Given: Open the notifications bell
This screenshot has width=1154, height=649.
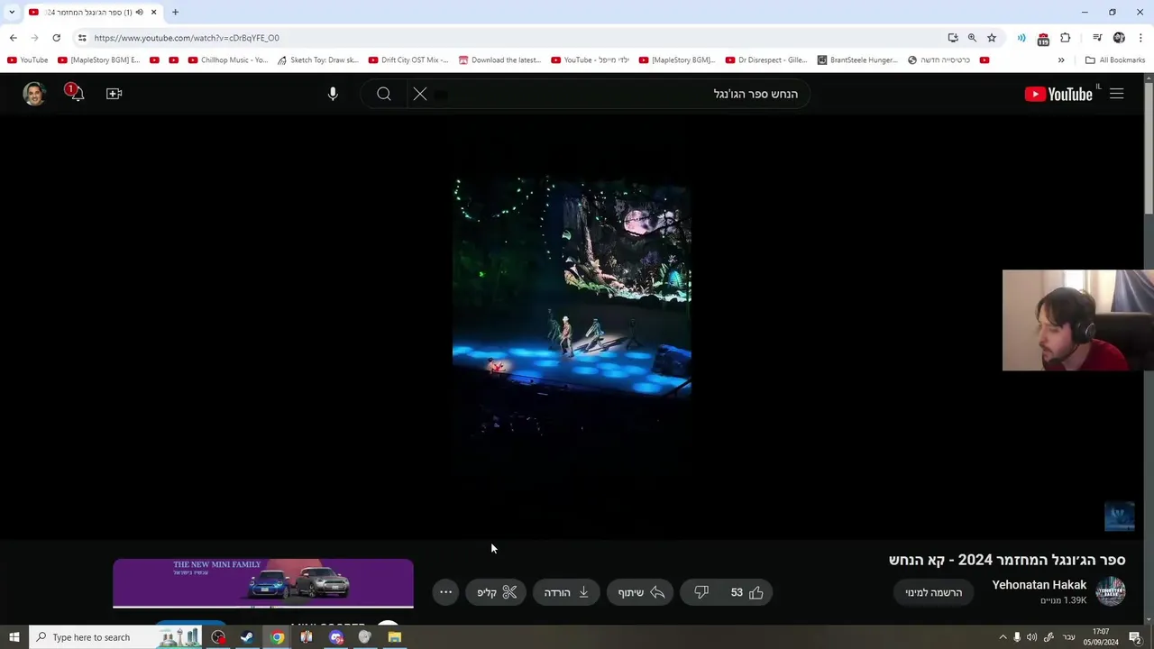Looking at the screenshot, I should point(77,93).
